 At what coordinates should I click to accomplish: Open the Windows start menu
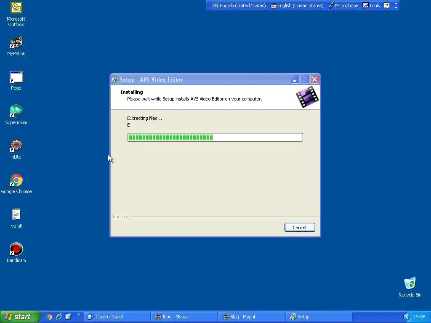pyautogui.click(x=20, y=317)
